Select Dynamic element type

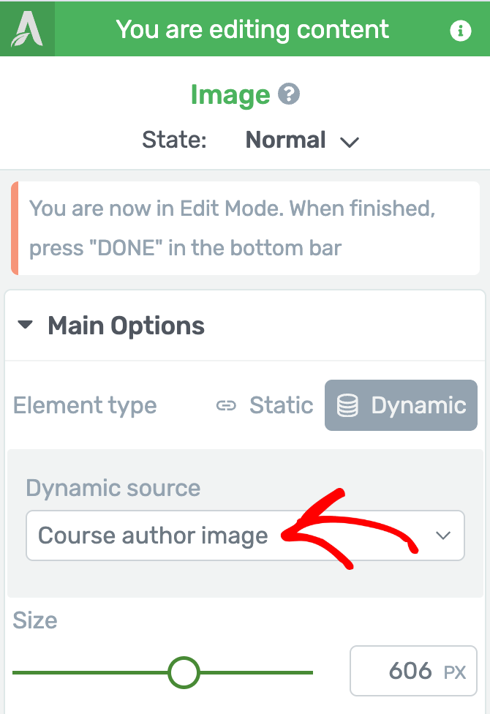coord(401,405)
